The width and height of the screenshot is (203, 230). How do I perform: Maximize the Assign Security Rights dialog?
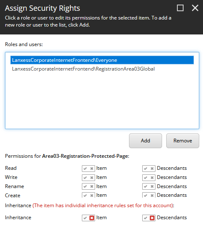[180, 8]
